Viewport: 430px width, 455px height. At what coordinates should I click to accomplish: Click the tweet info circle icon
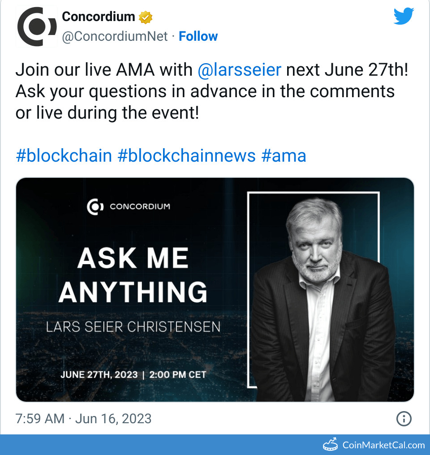(404, 419)
